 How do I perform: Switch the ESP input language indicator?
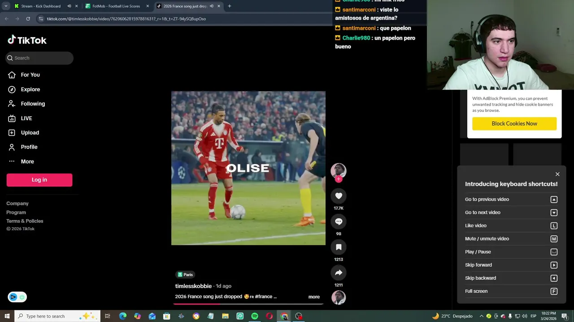pos(533,316)
